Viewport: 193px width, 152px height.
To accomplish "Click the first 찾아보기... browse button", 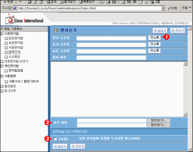I will pos(159,120).
